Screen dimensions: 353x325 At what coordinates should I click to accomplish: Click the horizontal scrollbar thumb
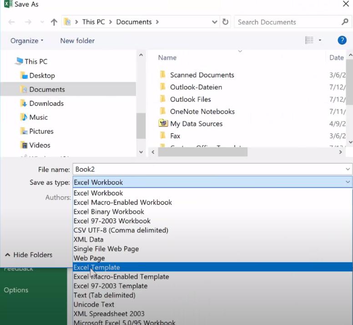(x=202, y=152)
